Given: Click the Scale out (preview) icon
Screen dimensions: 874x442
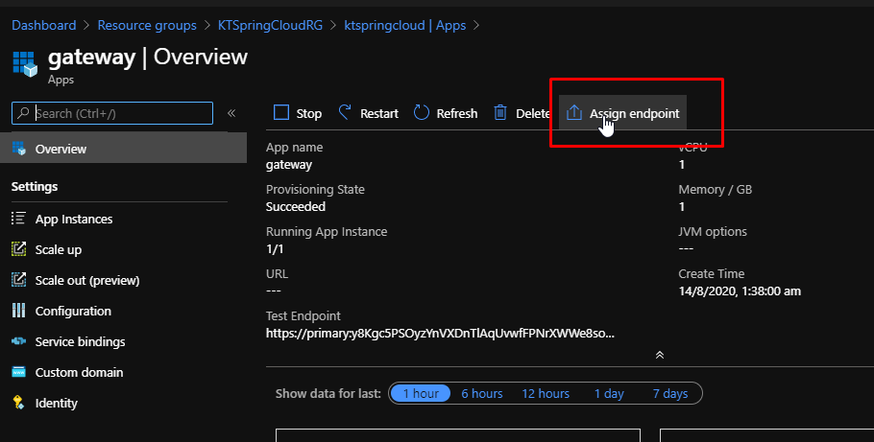Looking at the screenshot, I should point(18,280).
